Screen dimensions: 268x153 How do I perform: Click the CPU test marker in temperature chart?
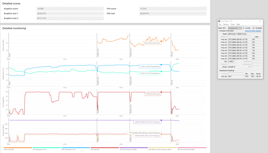172,83
